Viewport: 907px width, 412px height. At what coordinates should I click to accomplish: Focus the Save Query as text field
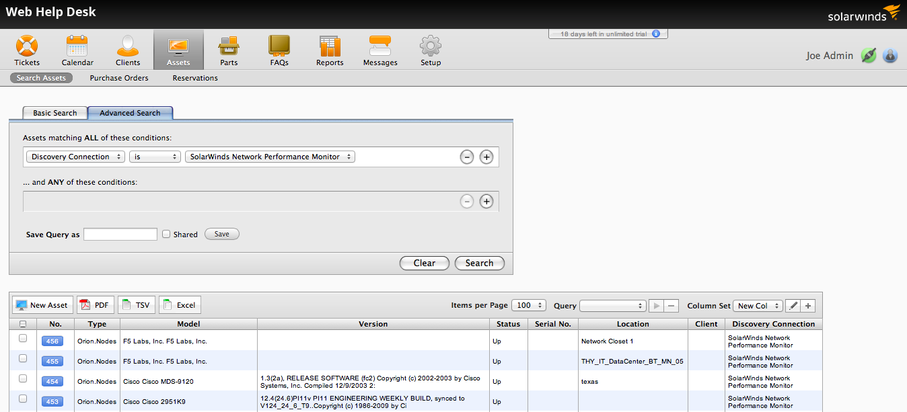[x=120, y=234]
